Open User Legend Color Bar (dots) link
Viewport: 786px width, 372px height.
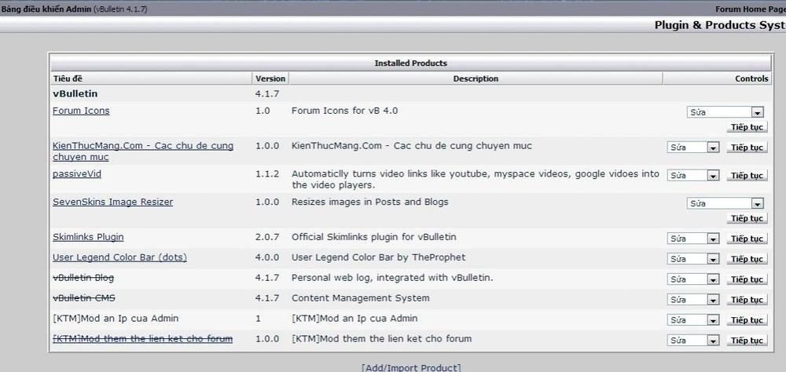119,257
